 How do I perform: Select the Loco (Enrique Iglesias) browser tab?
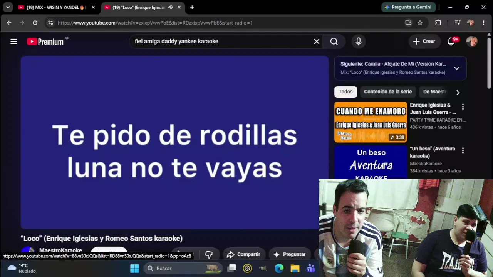pyautogui.click(x=143, y=7)
